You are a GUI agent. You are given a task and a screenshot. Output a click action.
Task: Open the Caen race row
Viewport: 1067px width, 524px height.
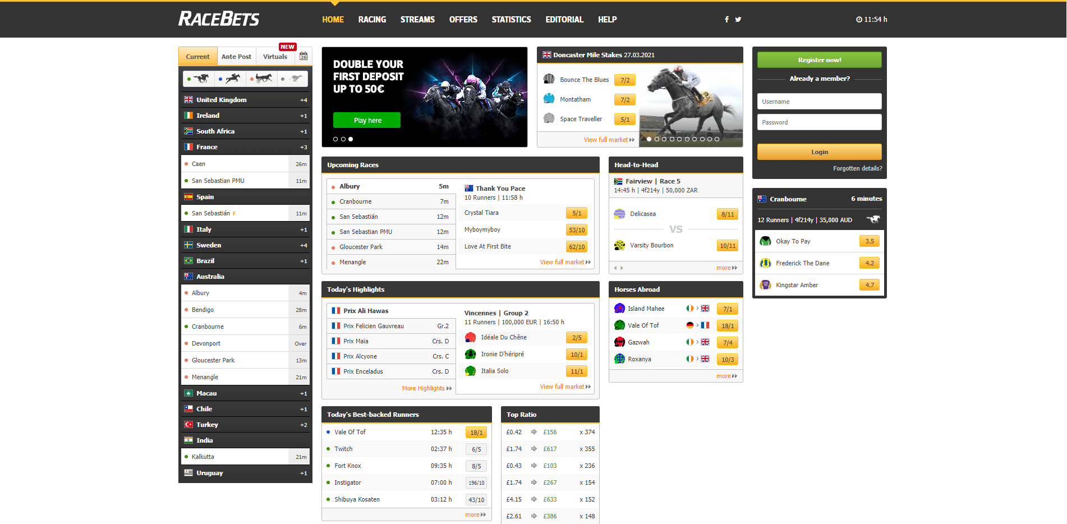pyautogui.click(x=245, y=164)
